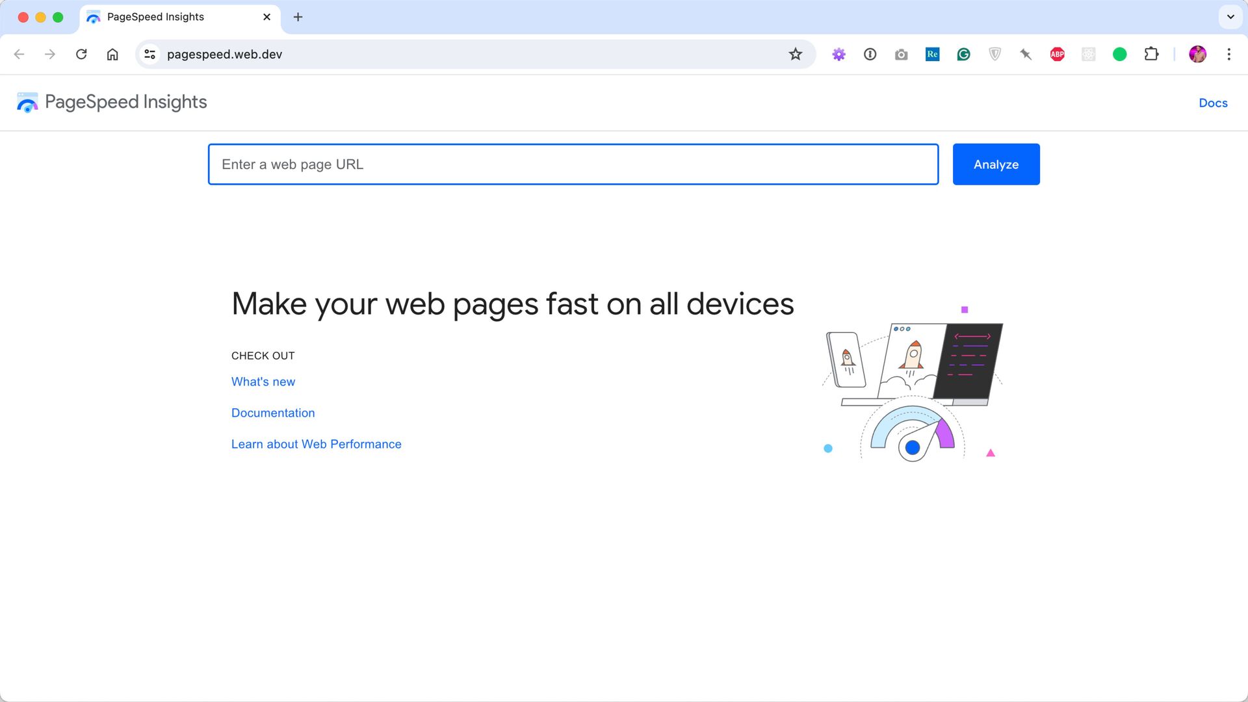Open the blue Re extension icon

932,55
